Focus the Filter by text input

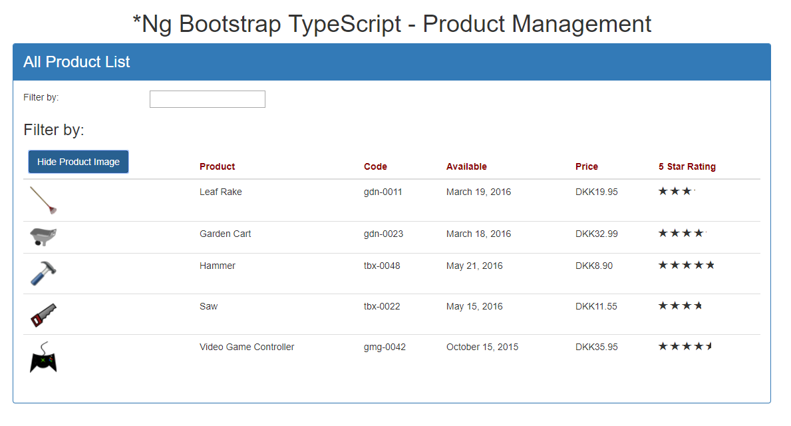(x=208, y=99)
